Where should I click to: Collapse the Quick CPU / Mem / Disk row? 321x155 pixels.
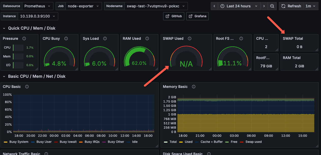point(4,28)
